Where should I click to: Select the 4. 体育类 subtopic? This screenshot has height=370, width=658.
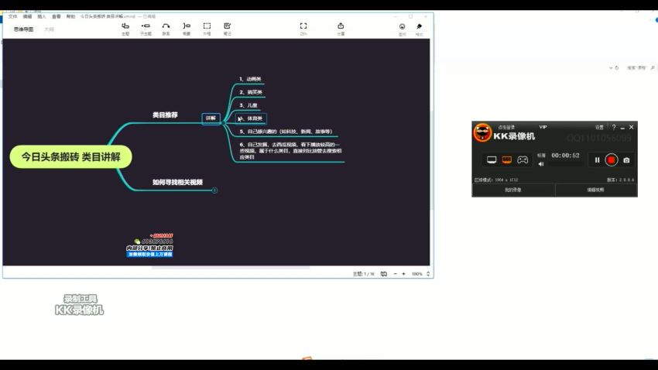pos(251,118)
